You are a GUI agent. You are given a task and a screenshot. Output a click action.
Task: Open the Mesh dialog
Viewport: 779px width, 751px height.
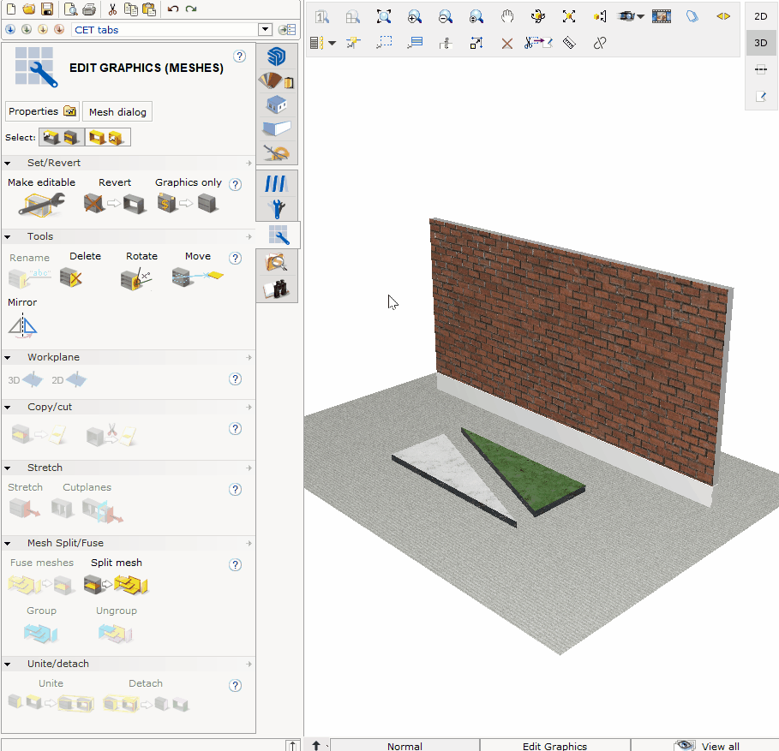coord(117,111)
